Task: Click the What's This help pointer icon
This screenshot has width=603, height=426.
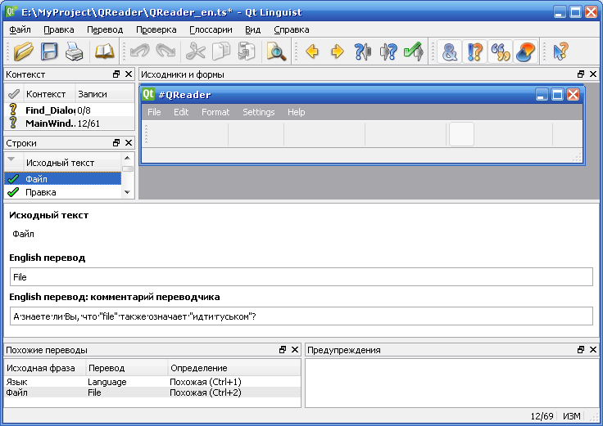Action: pyautogui.click(x=560, y=52)
